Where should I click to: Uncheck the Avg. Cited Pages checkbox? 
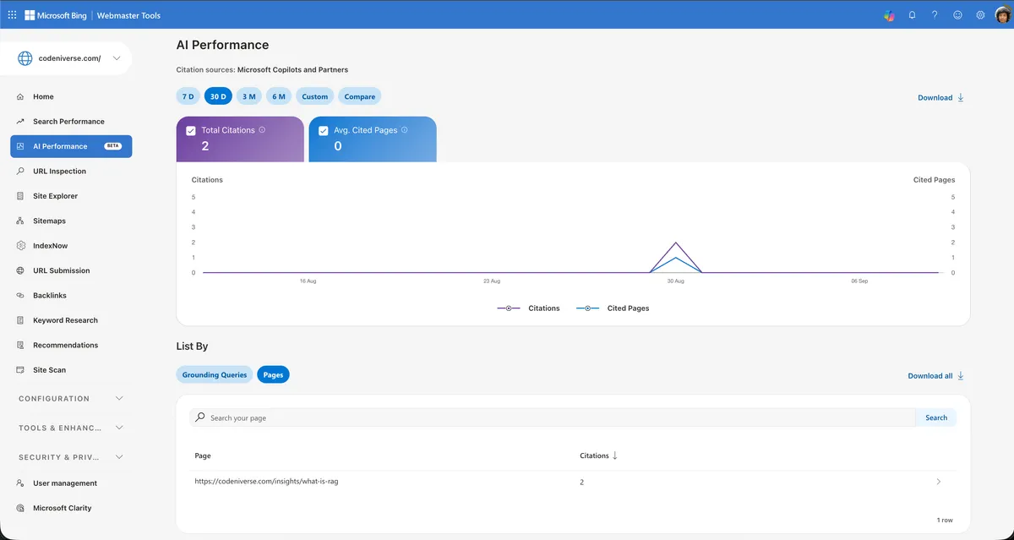tap(324, 131)
